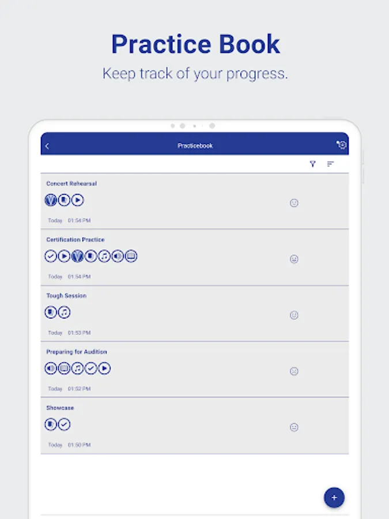389x519 pixels.
Task: Select the piano keyboard icon in Certification Practice
Action: (130, 256)
